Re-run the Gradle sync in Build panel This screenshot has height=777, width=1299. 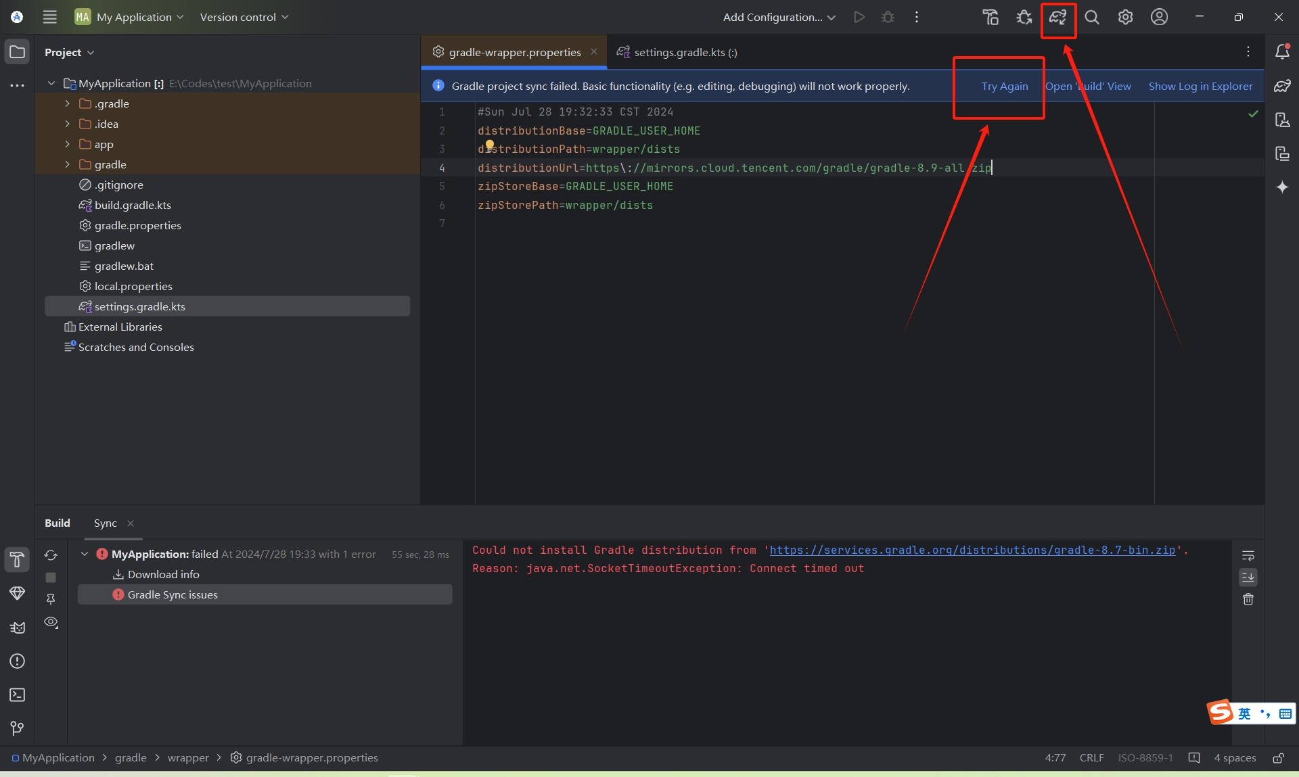click(x=51, y=555)
